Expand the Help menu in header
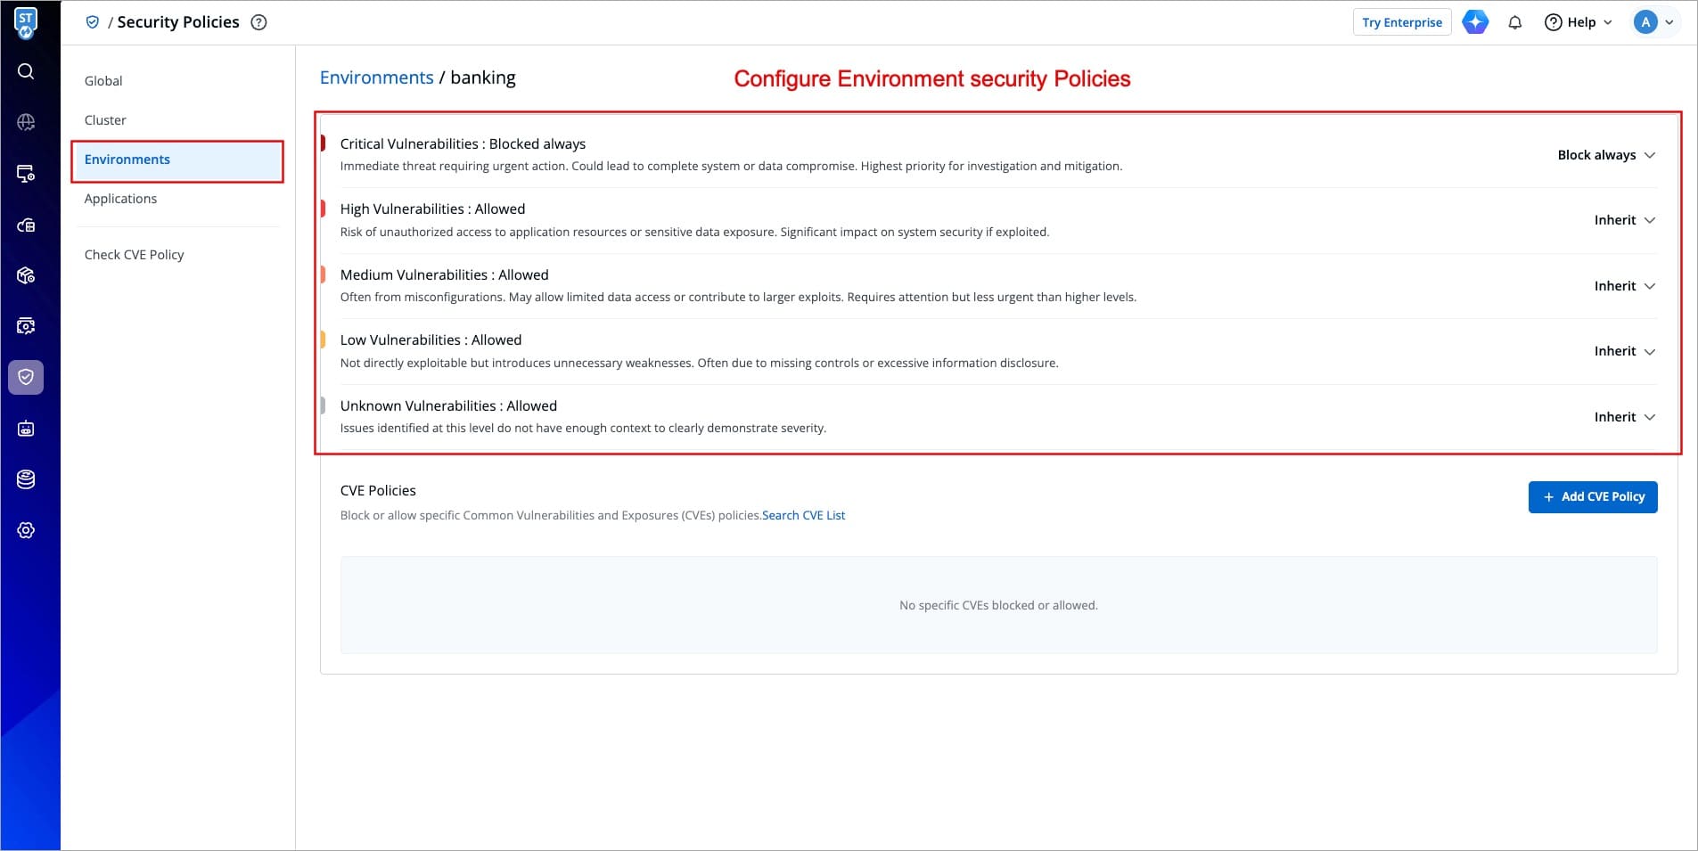Viewport: 1698px width, 851px height. click(1579, 22)
